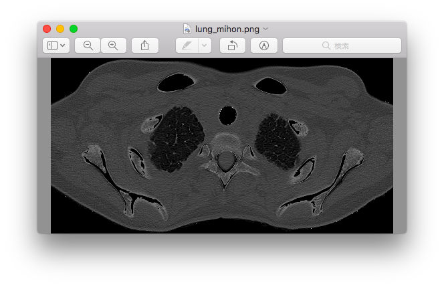The height and width of the screenshot is (287, 444).
Task: Click the document proxy icon in title
Action: tap(187, 29)
